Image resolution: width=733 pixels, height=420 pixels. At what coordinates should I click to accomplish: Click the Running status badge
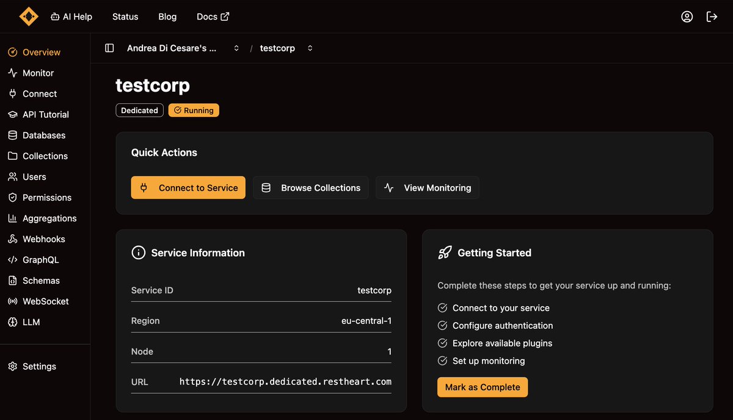point(194,111)
